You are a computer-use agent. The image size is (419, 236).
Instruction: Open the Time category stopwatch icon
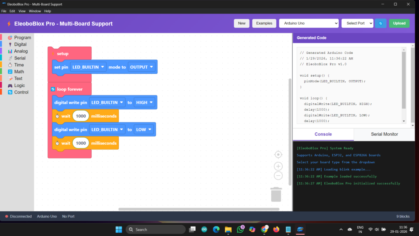pos(10,65)
